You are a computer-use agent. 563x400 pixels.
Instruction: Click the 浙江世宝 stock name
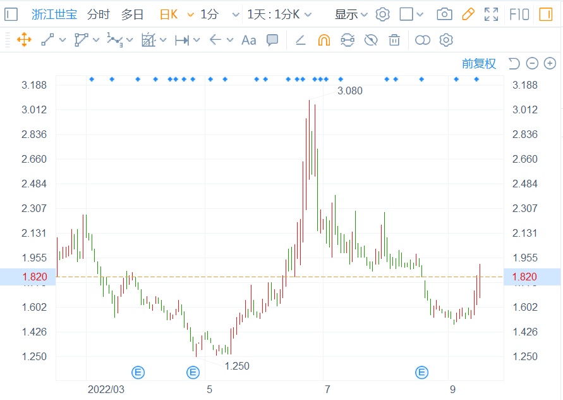54,15
